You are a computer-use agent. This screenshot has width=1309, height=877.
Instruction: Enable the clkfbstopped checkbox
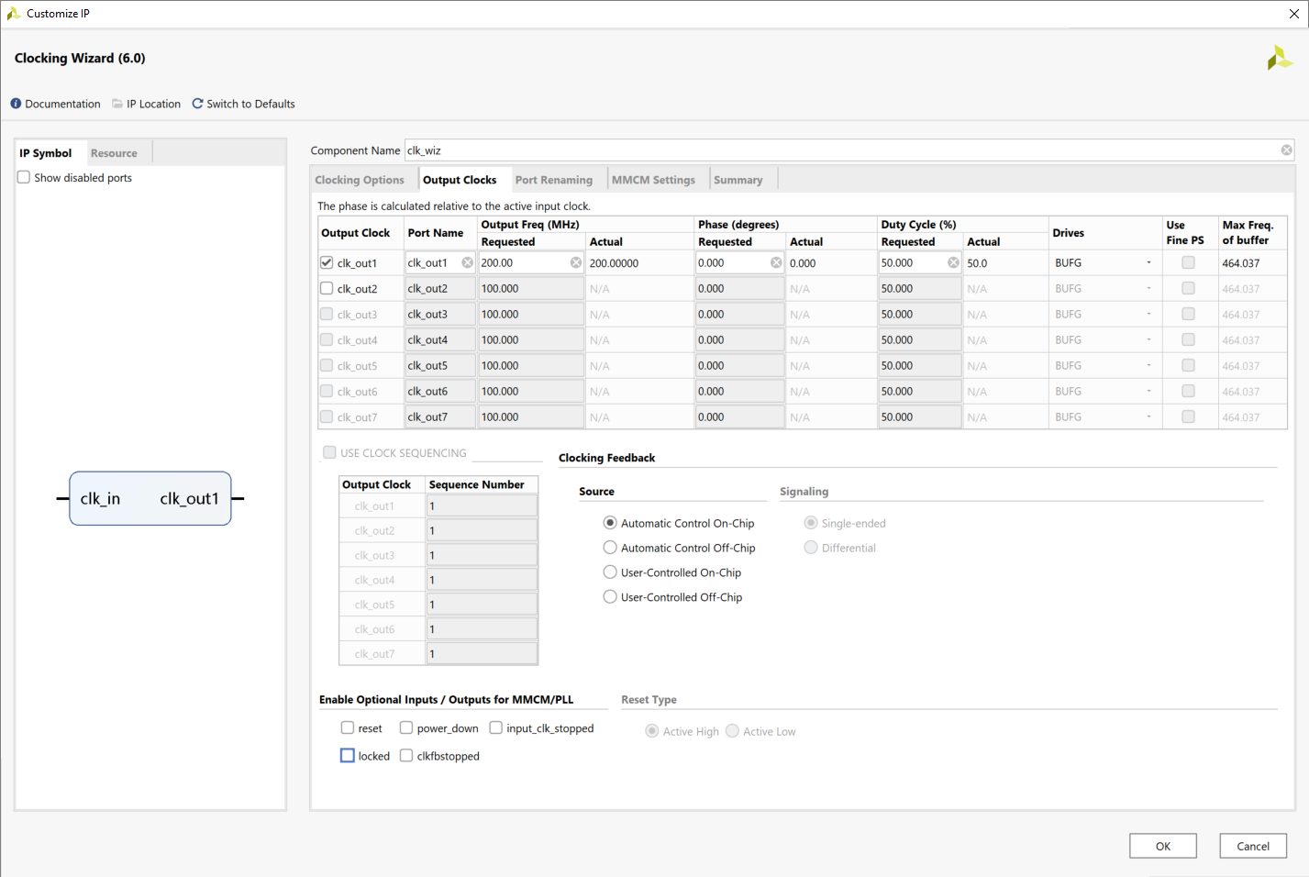point(406,756)
